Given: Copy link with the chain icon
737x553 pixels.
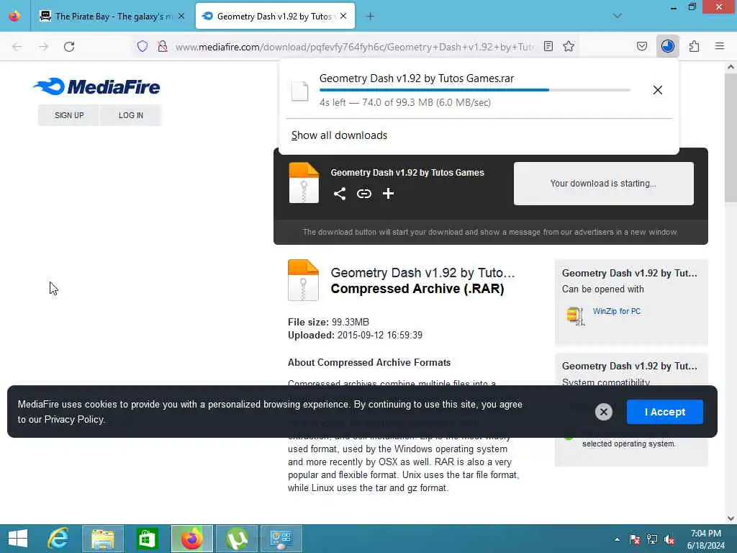Looking at the screenshot, I should [x=363, y=194].
